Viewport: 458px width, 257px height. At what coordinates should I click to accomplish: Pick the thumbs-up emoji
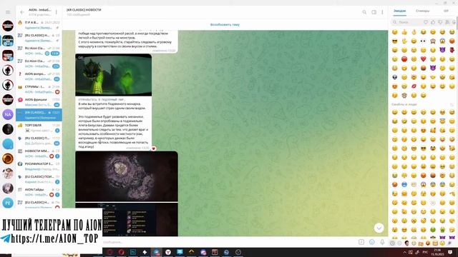[x=404, y=32]
